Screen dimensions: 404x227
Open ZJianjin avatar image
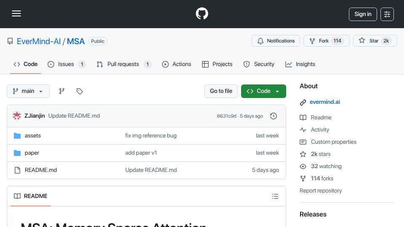tap(17, 116)
